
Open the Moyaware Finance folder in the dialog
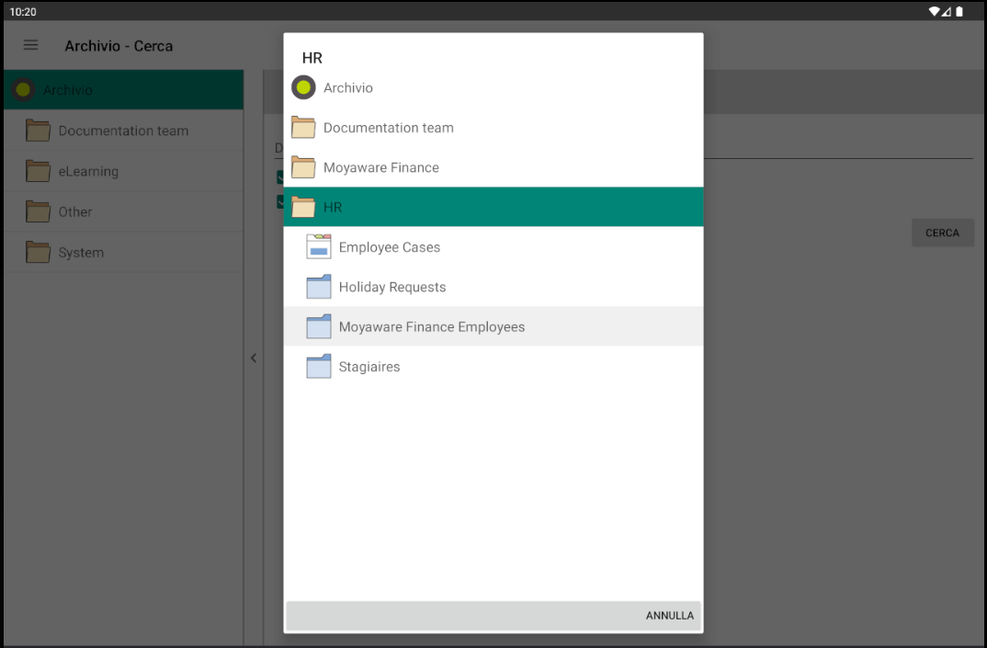coord(379,167)
